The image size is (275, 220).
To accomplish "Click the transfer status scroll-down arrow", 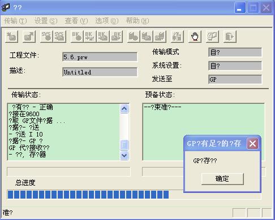I will (x=124, y=155).
